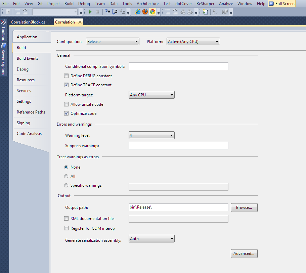Expand the Platform target dropdown

point(151,95)
